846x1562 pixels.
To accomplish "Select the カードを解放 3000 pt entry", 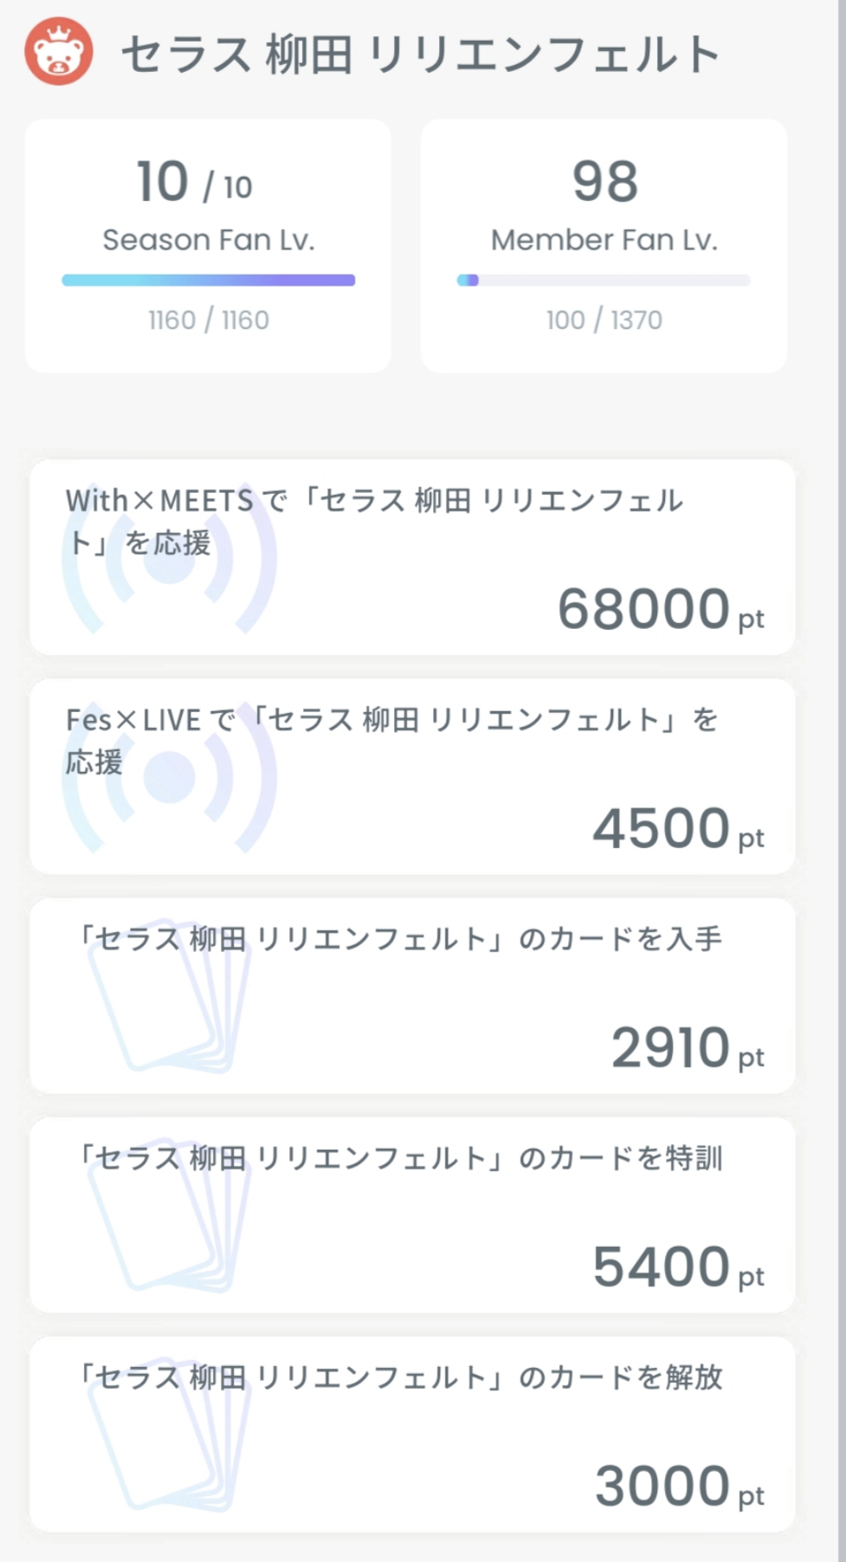I will (x=412, y=1434).
